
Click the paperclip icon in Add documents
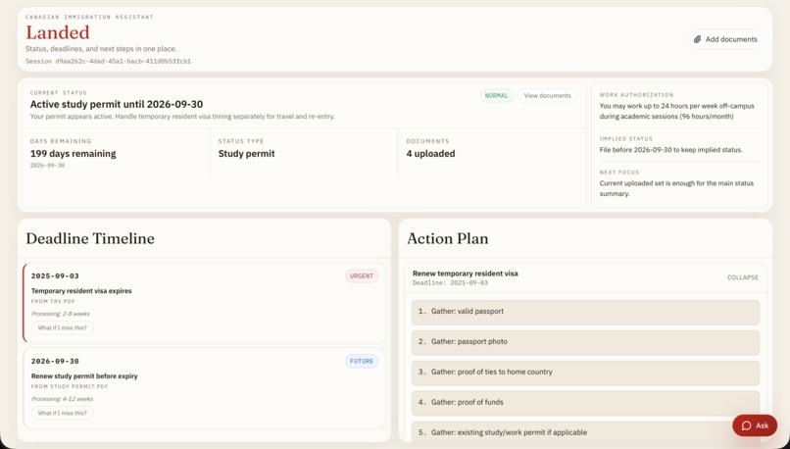coord(697,39)
